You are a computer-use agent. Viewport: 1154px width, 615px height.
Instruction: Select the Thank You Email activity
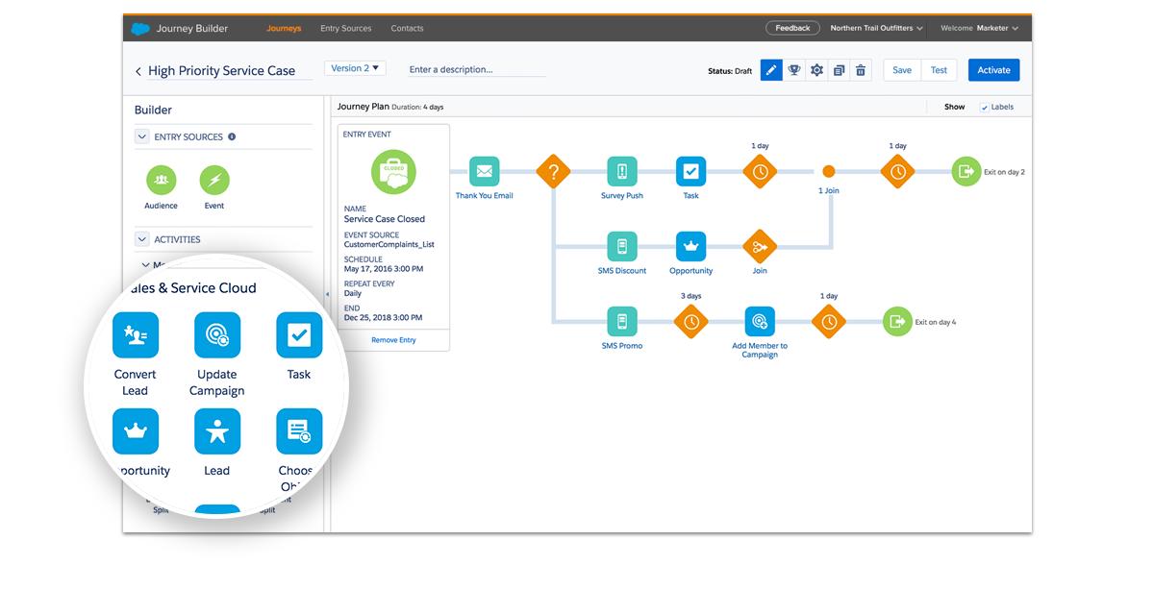pyautogui.click(x=484, y=172)
